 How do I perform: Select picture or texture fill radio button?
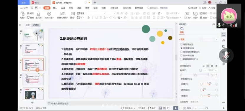(x=181, y=52)
